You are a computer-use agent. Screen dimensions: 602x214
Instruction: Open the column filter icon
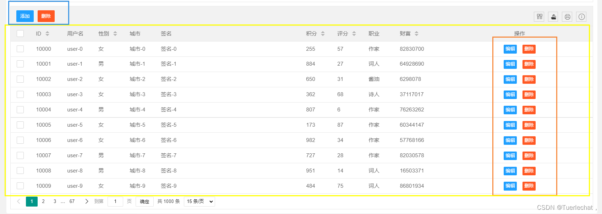(x=540, y=17)
